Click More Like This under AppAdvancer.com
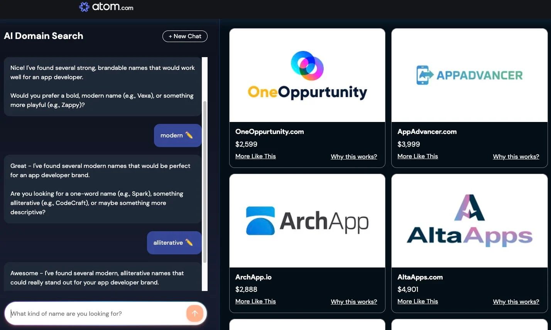 point(417,156)
